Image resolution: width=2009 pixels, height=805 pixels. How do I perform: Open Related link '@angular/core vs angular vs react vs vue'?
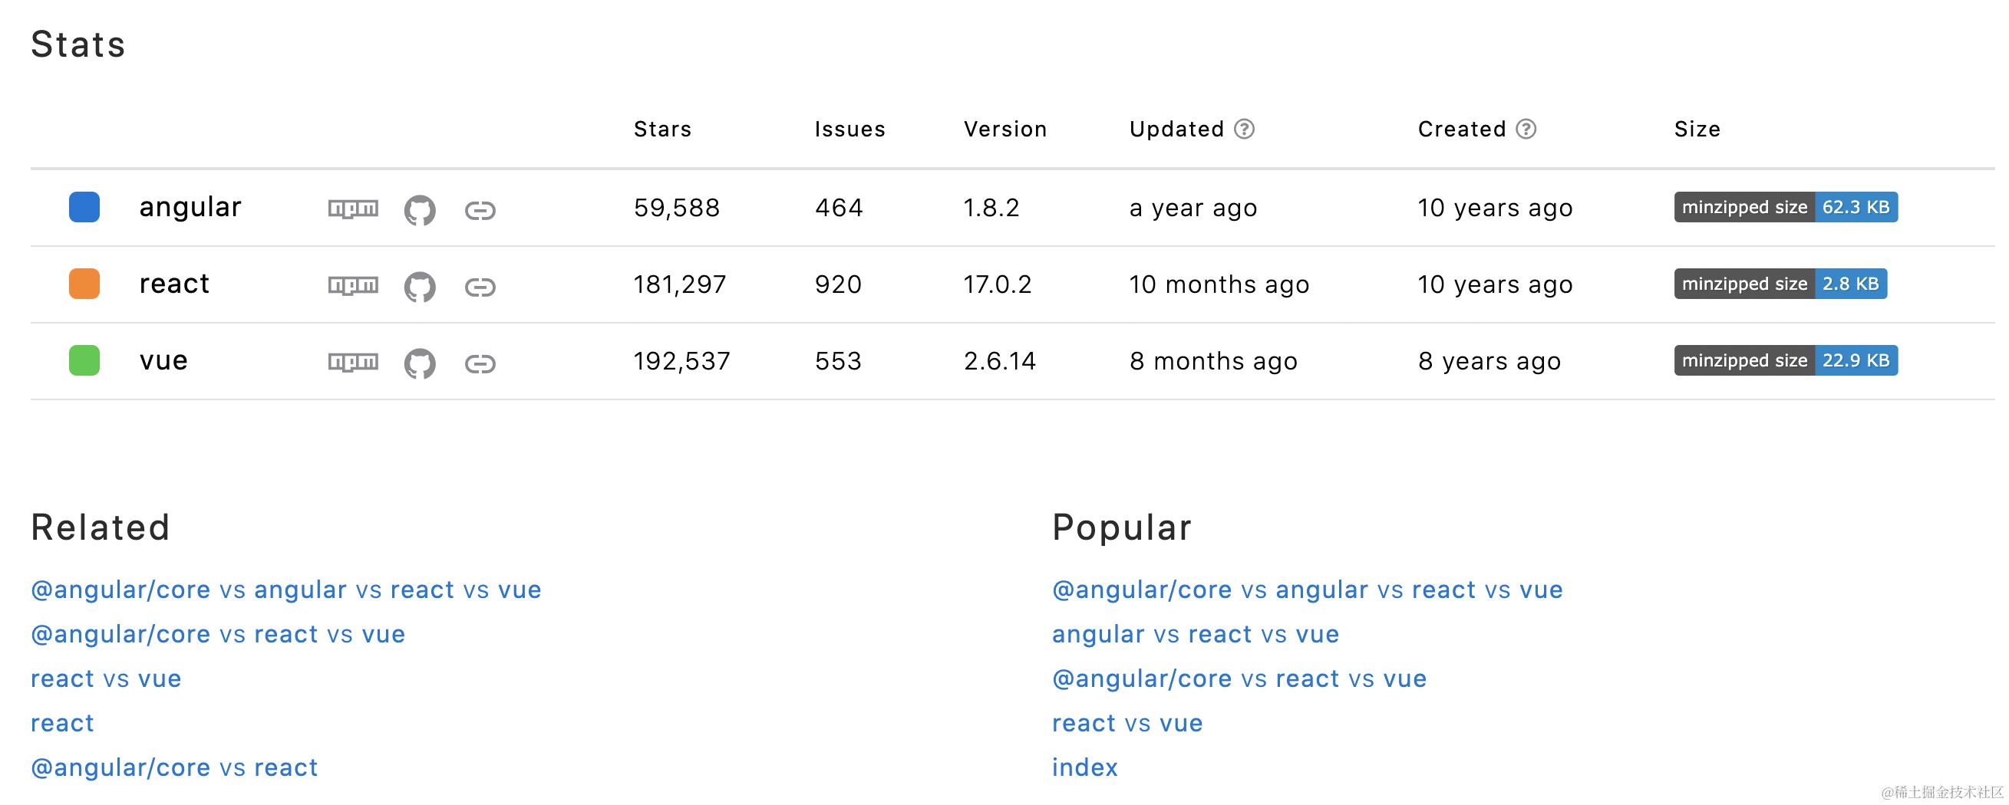pyautogui.click(x=285, y=590)
